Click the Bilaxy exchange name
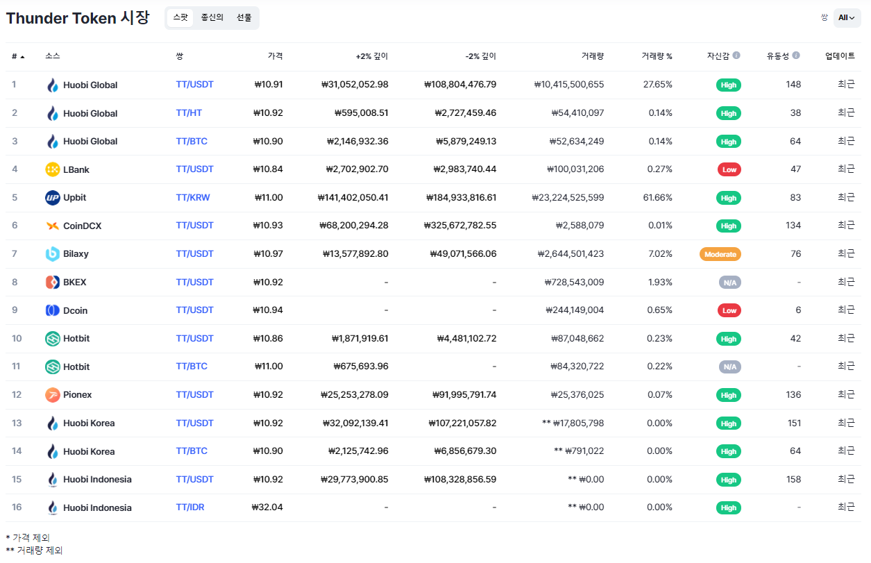This screenshot has width=871, height=563. coord(76,254)
